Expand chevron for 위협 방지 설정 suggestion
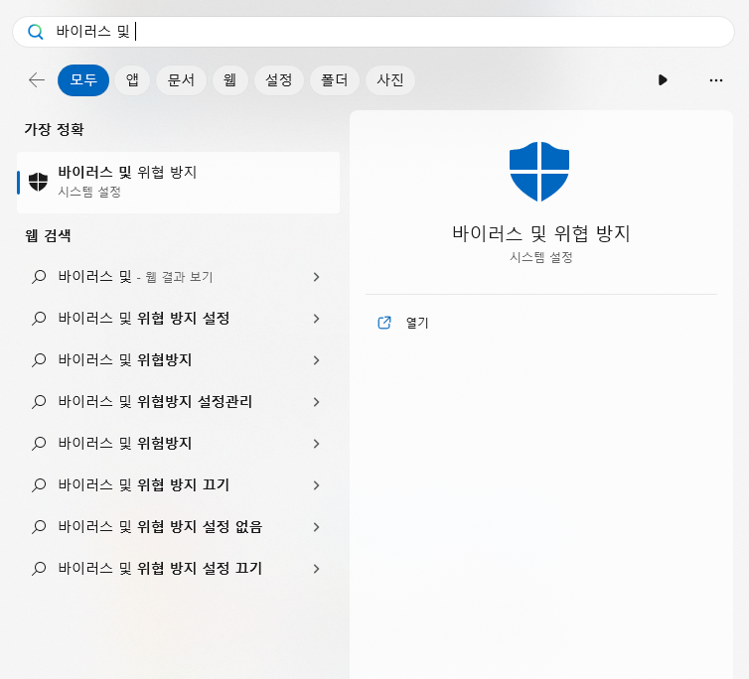Viewport: 749px width, 679px height. pyautogui.click(x=316, y=319)
